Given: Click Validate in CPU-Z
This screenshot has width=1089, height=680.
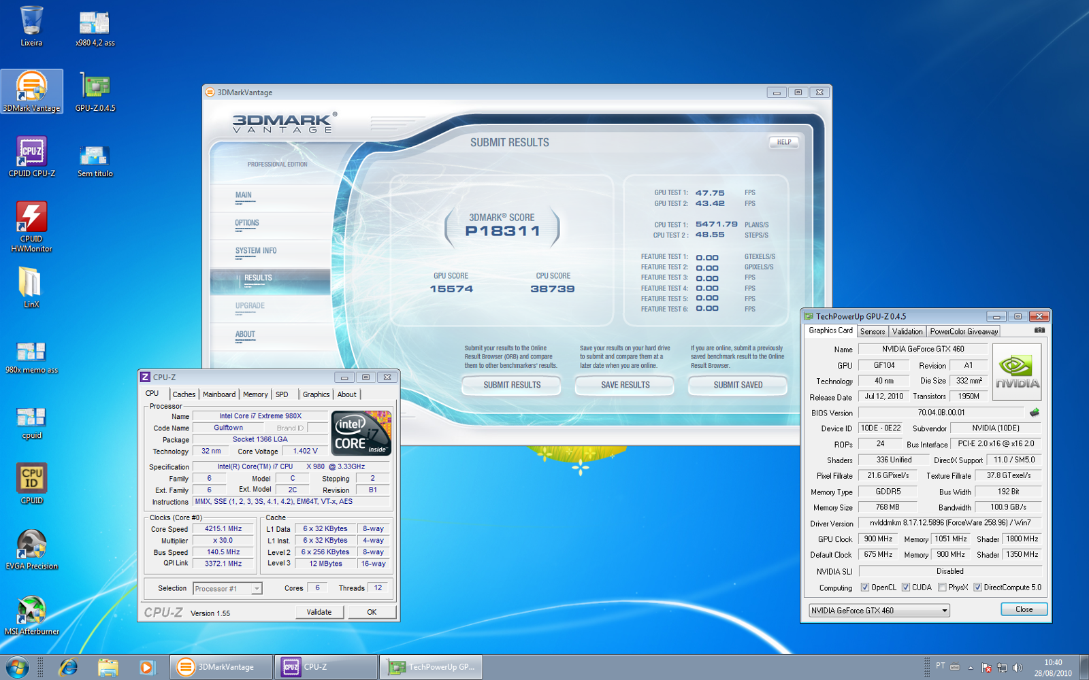Looking at the screenshot, I should pyautogui.click(x=319, y=612).
